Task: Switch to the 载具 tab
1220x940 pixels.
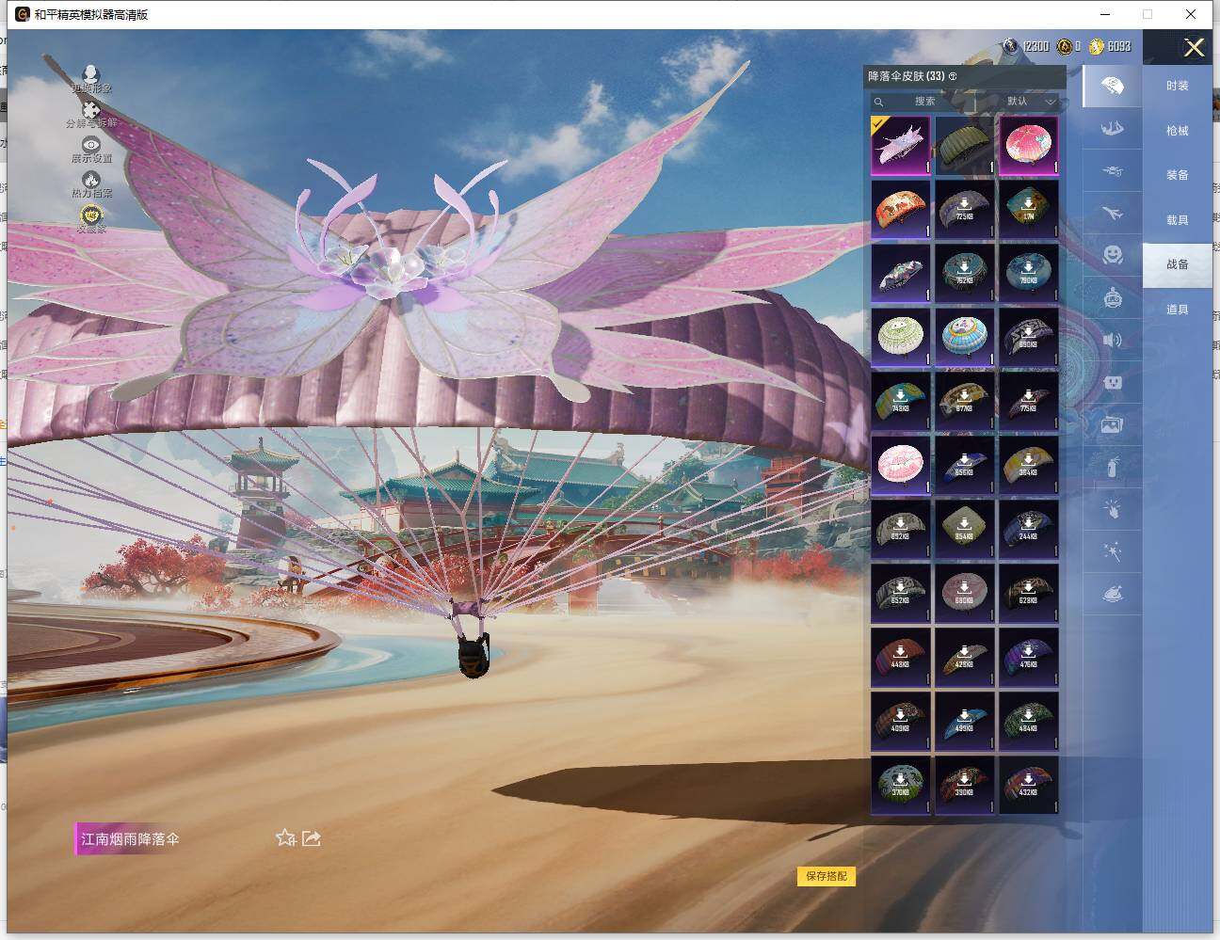Action: point(1177,220)
